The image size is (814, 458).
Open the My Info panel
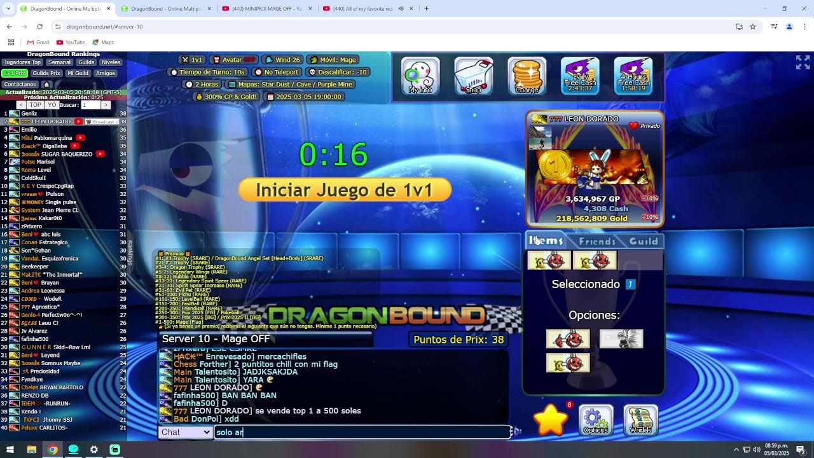click(x=420, y=76)
